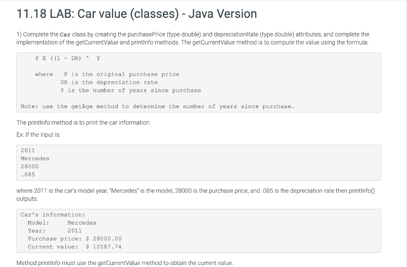
Task: Click the line "DR is the depreciation rate"
Action: [109, 82]
